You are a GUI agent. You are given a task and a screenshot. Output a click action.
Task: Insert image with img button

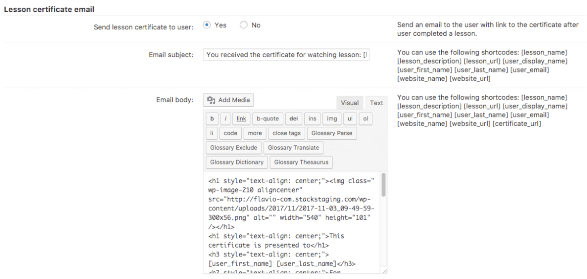click(x=332, y=118)
